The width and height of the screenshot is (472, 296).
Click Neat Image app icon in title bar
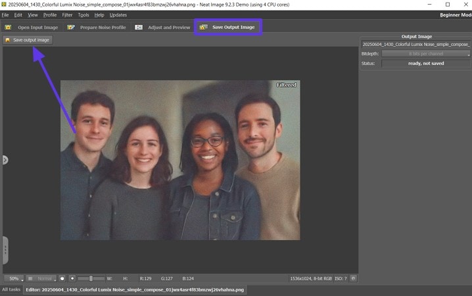point(4,5)
